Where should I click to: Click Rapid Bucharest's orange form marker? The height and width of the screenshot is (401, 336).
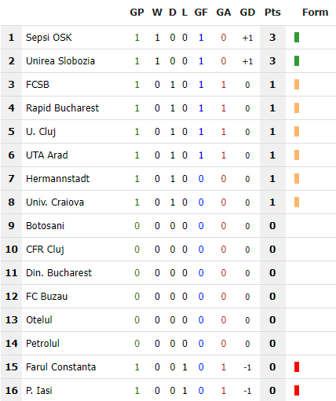pyautogui.click(x=297, y=108)
